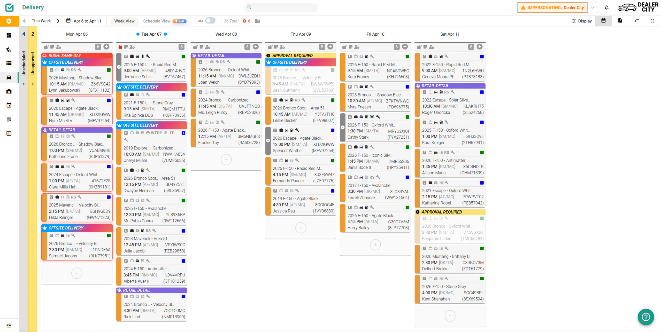
Task: Open the sliders settings icon at sidebar bottom
Action: [x=9, y=325]
